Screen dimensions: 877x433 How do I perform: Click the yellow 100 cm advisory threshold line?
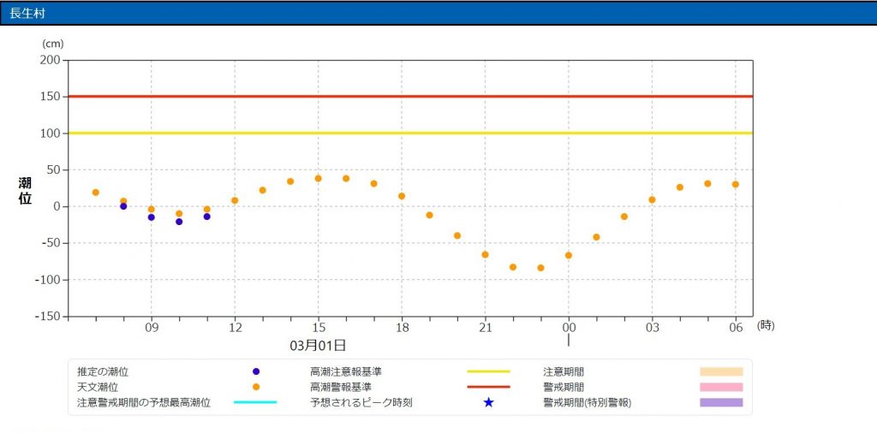[410, 133]
